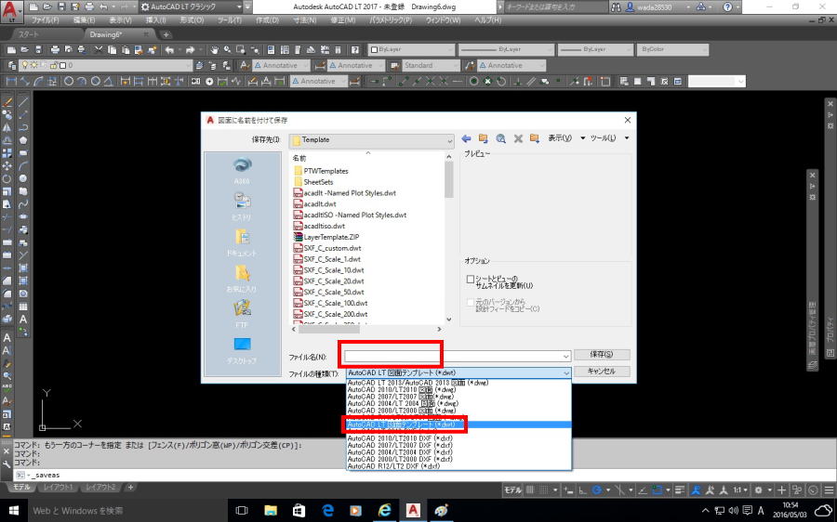Image resolution: width=837 pixels, height=522 pixels.
Task: Toggle lineweight display in status bar
Action: pos(680,490)
